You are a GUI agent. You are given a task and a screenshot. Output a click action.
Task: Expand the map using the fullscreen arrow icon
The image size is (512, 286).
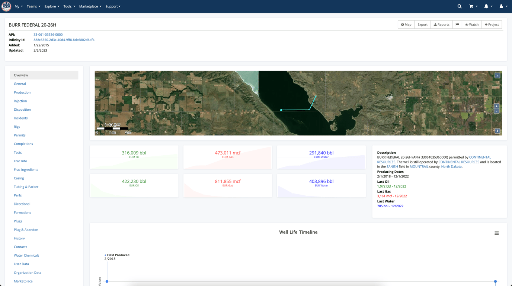pos(497,75)
